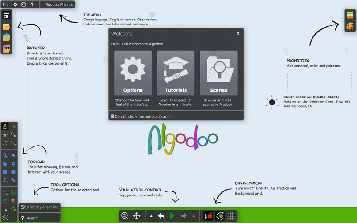
Task: Open the window layout menu icon
Action: (x=24, y=4)
